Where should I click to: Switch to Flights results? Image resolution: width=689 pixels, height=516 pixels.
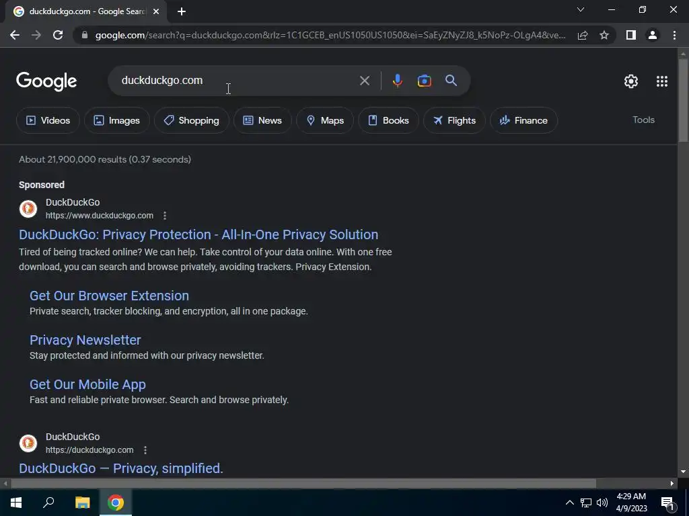454,120
